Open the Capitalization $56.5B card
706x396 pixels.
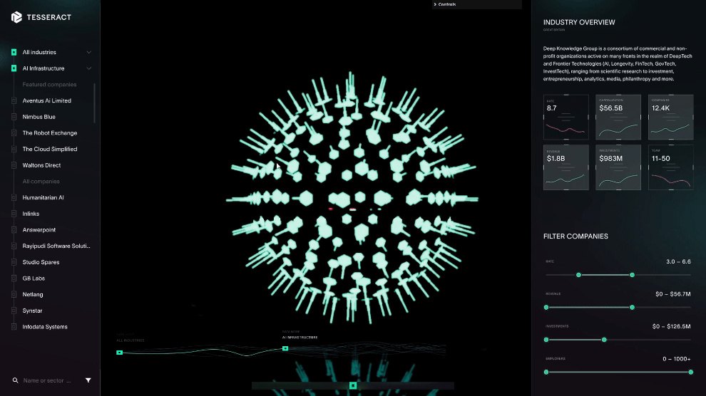point(618,117)
